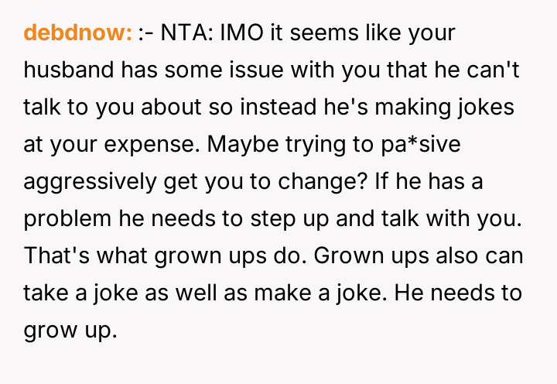Image resolution: width=557 pixels, height=384 pixels.
Task: Click the word "husband" in the comment
Action: tap(70, 69)
